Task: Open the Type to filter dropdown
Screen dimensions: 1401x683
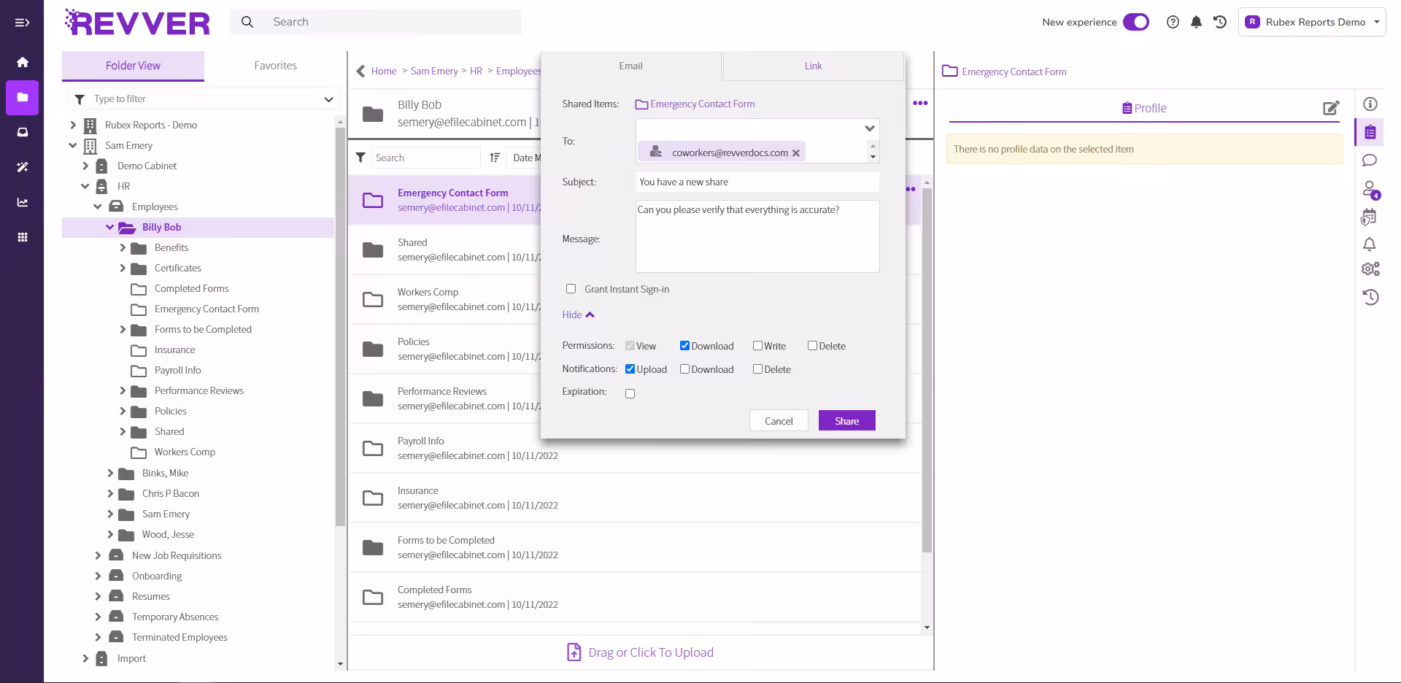Action: [328, 99]
